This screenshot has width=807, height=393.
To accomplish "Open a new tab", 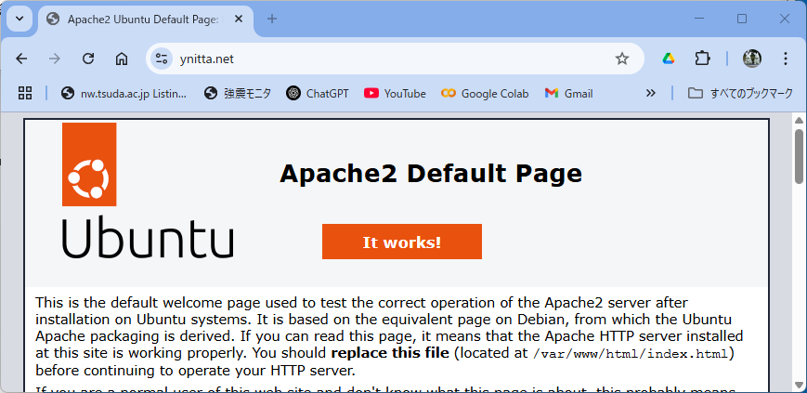I will (272, 19).
